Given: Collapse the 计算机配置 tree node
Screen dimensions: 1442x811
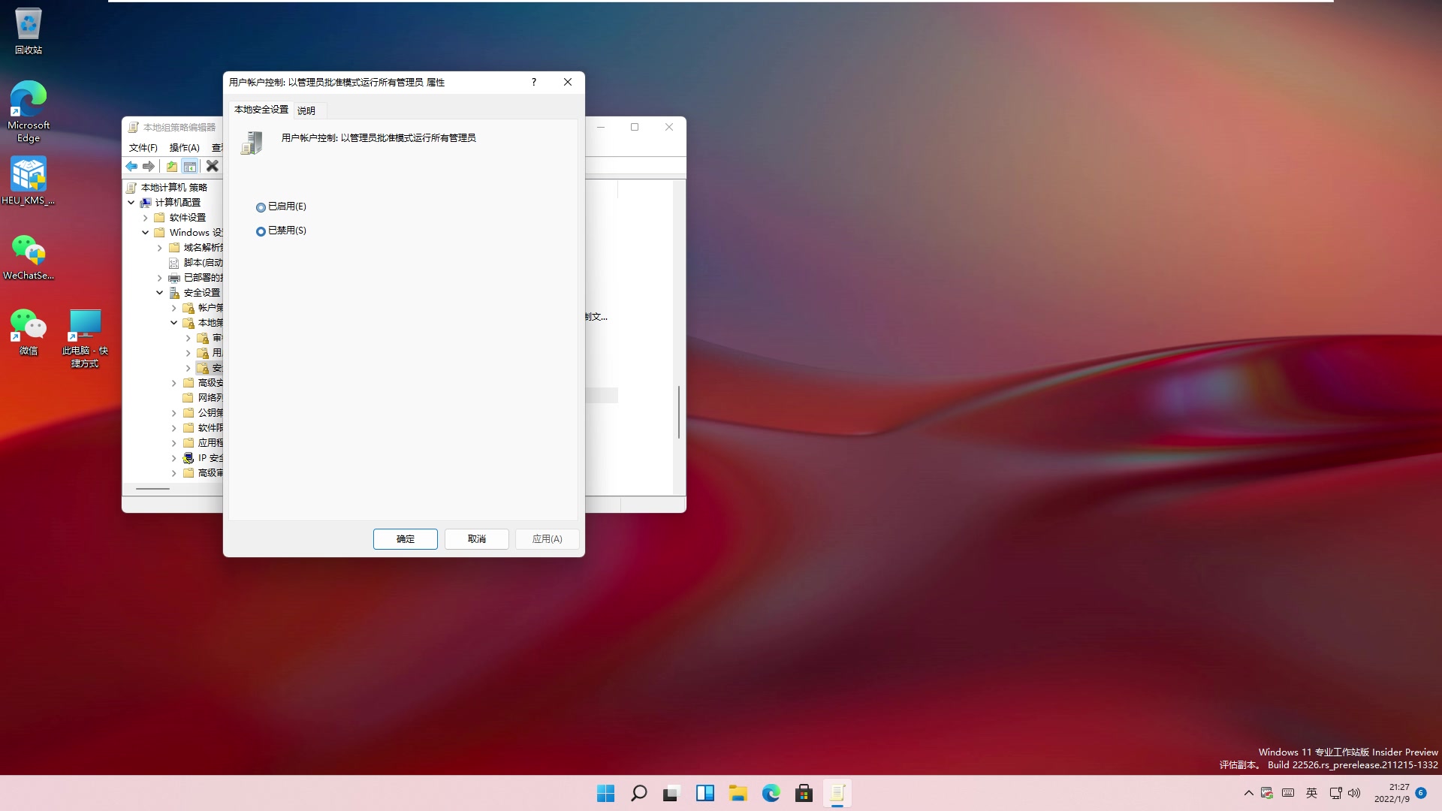Looking at the screenshot, I should (x=131, y=202).
